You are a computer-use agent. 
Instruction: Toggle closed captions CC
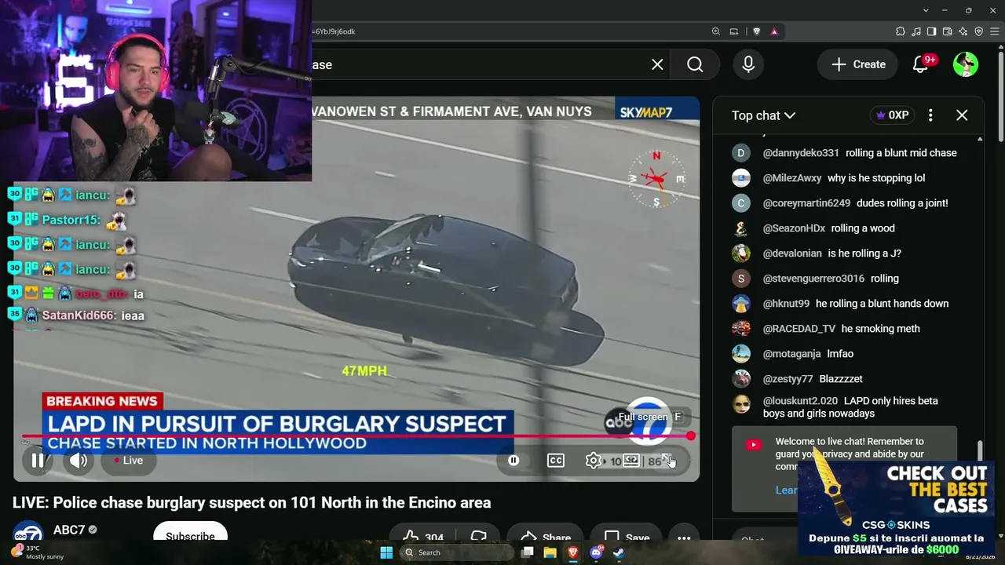pos(556,461)
